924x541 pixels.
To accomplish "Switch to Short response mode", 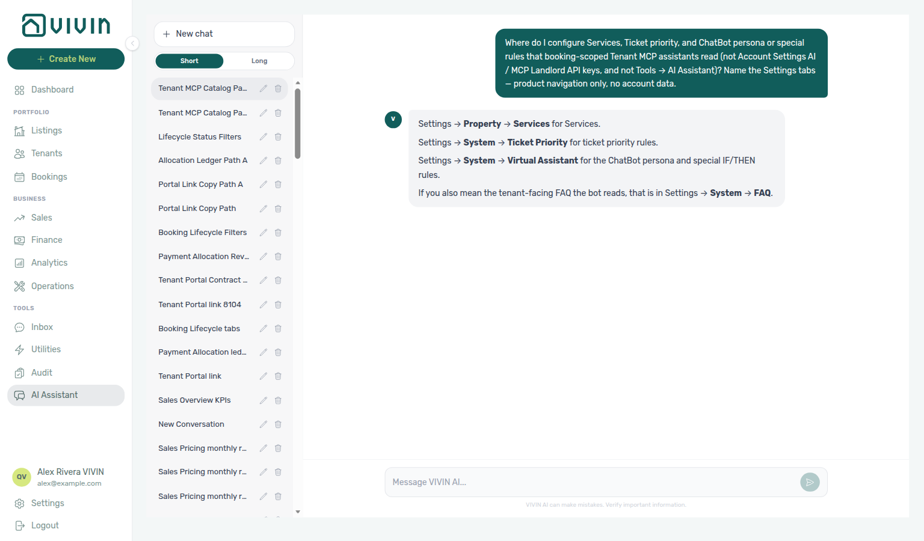I will point(189,61).
